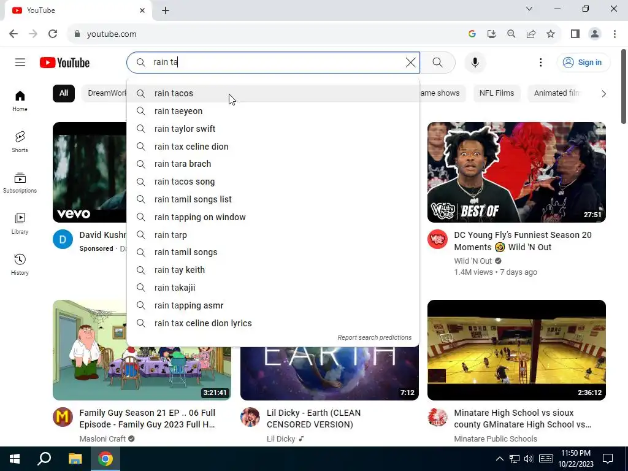
Task: Choose the 'rain tay keith' suggestion
Action: point(273,270)
